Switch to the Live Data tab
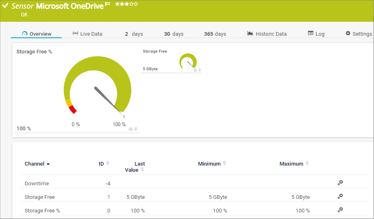 click(87, 34)
